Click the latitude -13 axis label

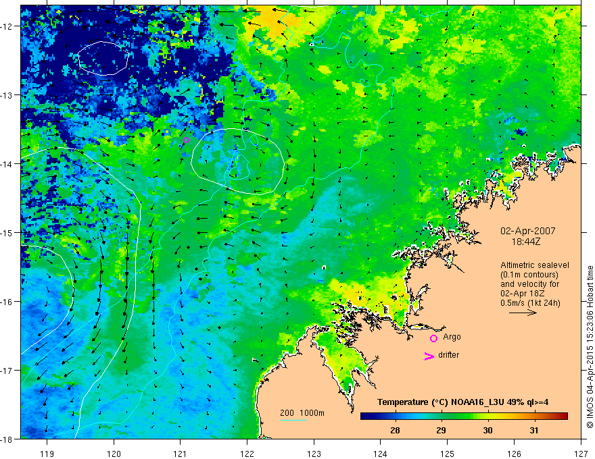point(7,95)
